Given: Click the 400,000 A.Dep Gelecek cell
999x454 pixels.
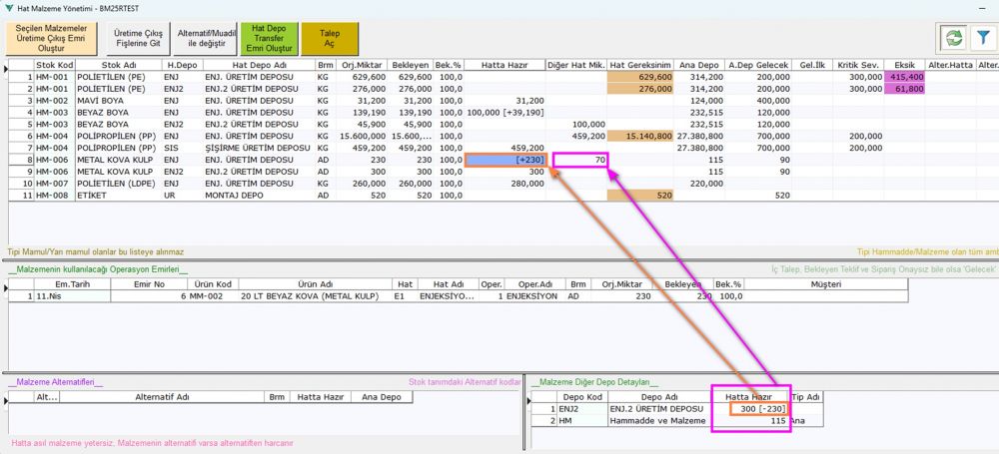Looking at the screenshot, I should pyautogui.click(x=758, y=101).
